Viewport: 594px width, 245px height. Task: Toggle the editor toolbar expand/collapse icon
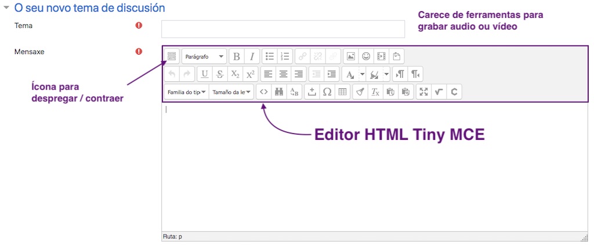coord(172,56)
